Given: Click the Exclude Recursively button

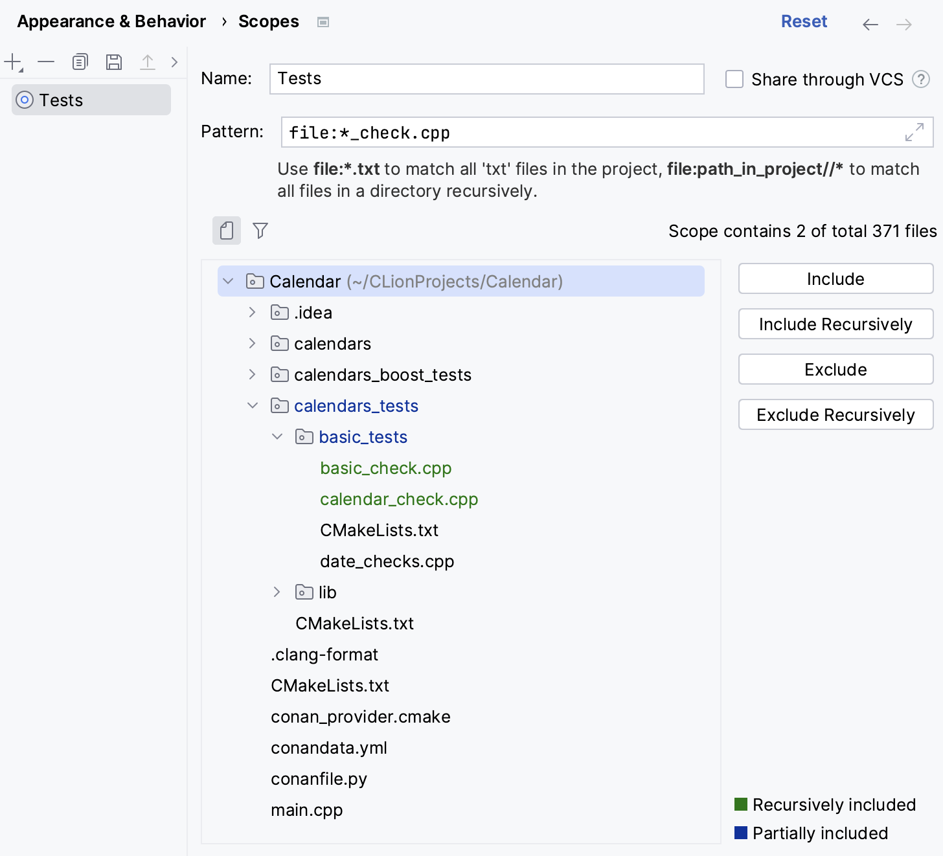Looking at the screenshot, I should [835, 414].
